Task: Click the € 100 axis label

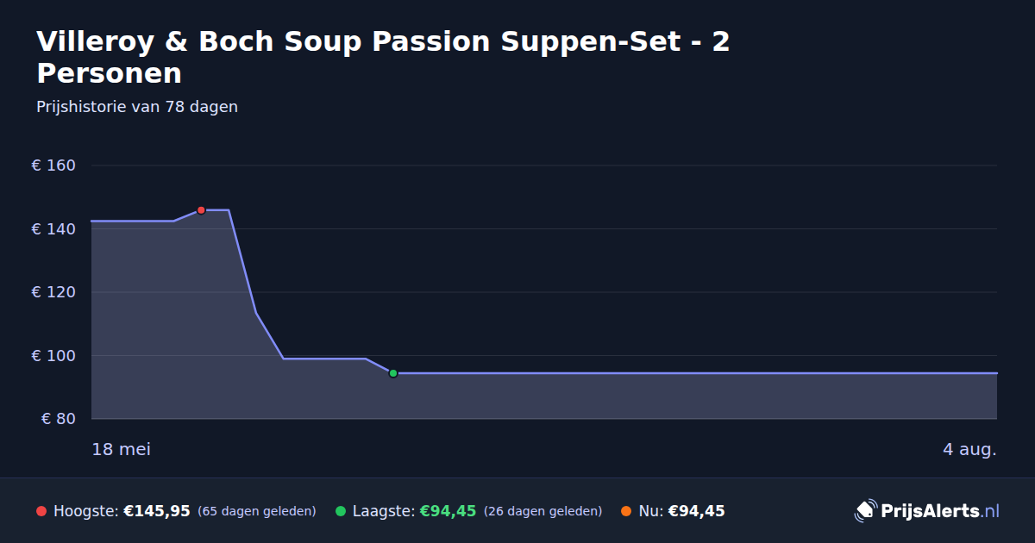Action: point(53,356)
